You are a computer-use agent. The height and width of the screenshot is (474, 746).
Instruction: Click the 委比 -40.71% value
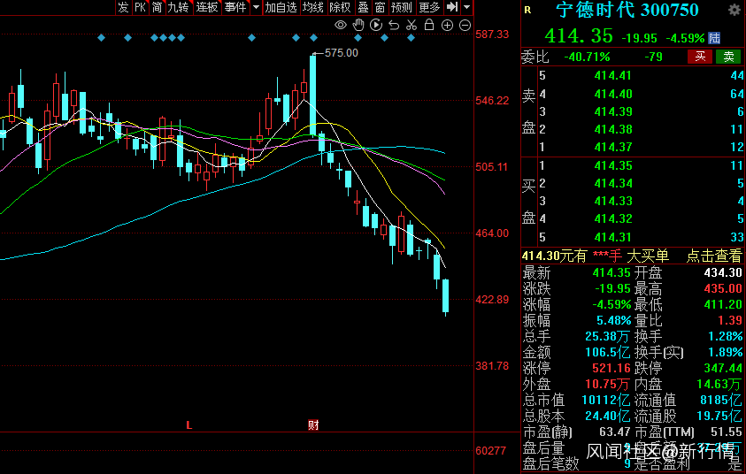[587, 57]
